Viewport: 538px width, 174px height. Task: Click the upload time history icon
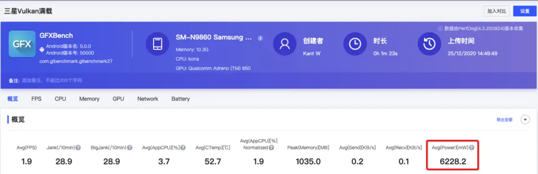tap(429, 44)
